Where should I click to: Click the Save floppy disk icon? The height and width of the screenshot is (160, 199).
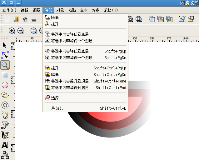25,19
